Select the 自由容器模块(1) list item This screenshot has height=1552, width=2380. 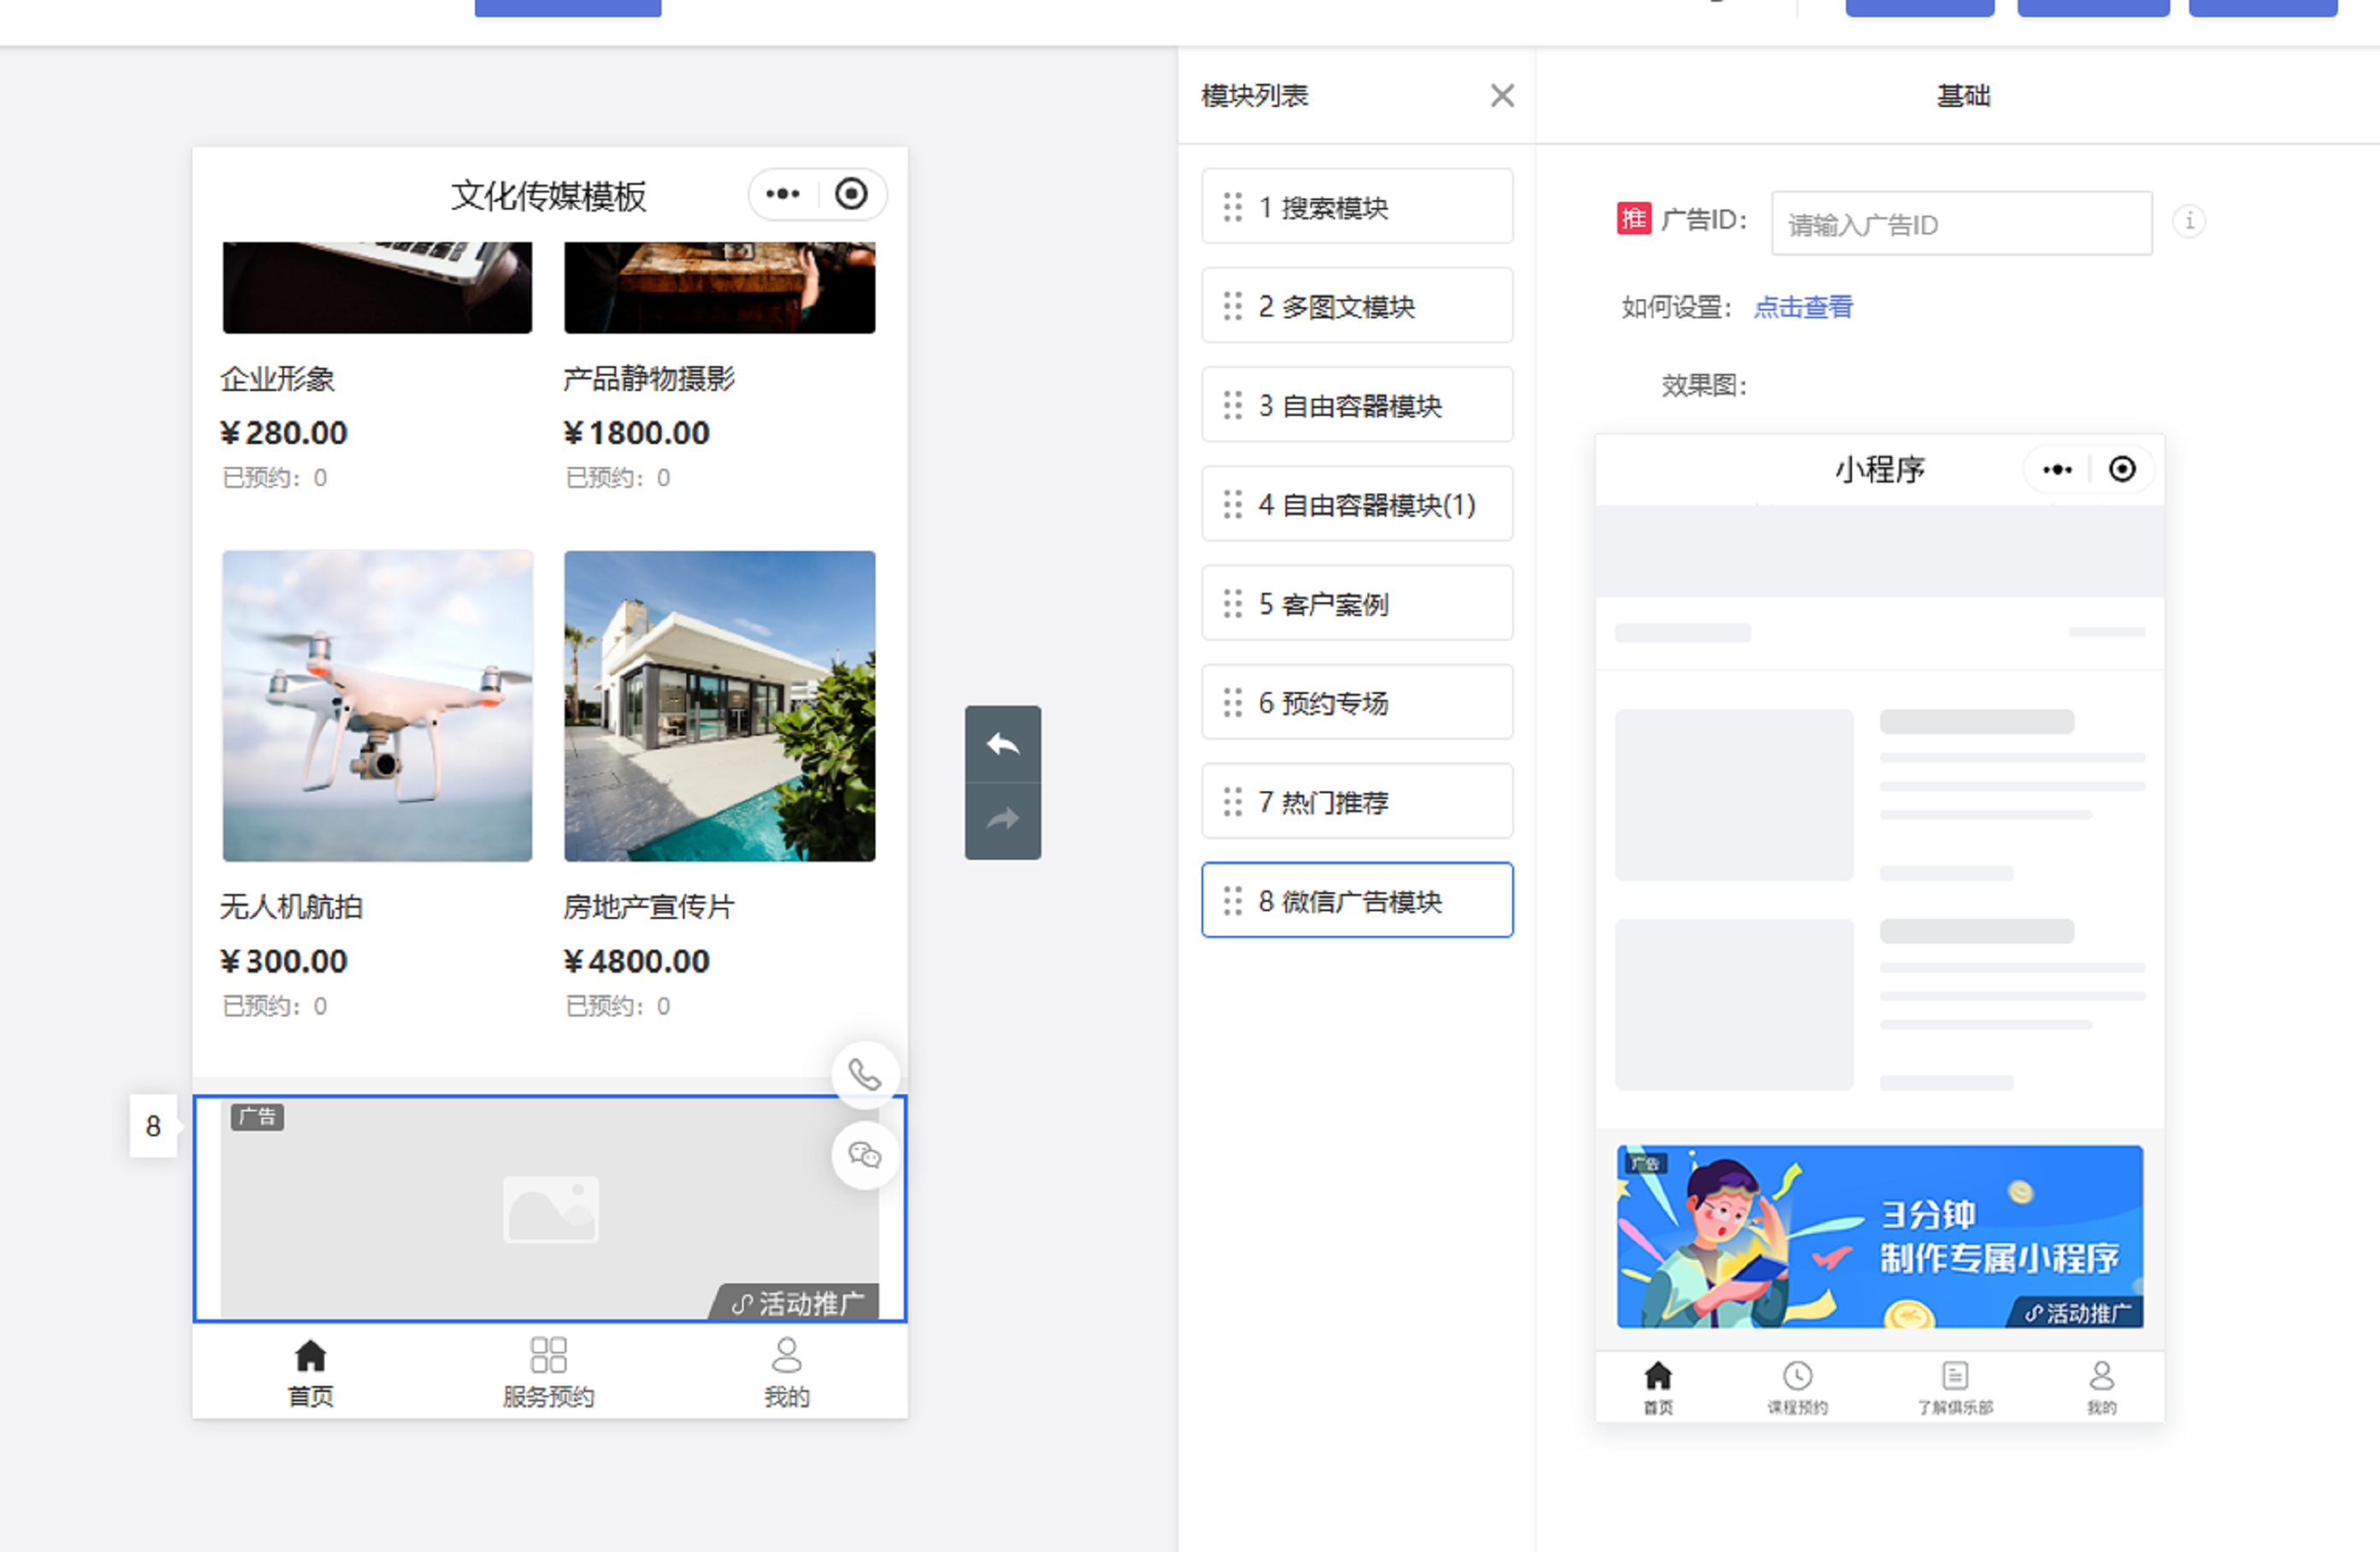point(1356,504)
